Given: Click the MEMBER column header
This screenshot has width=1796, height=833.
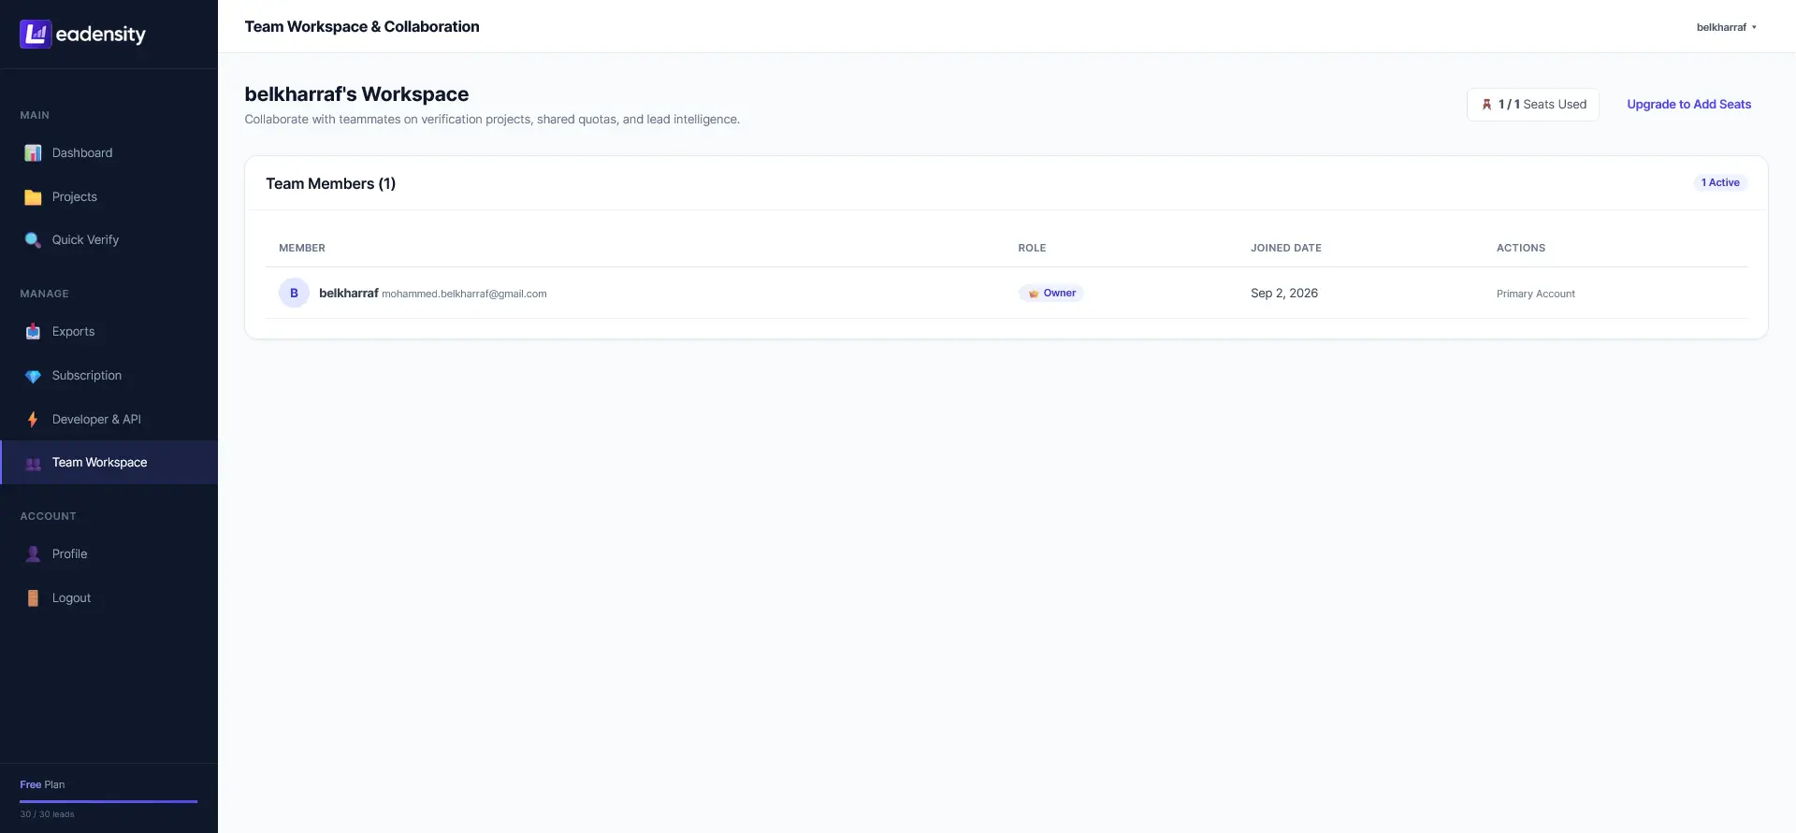Looking at the screenshot, I should 302,249.
